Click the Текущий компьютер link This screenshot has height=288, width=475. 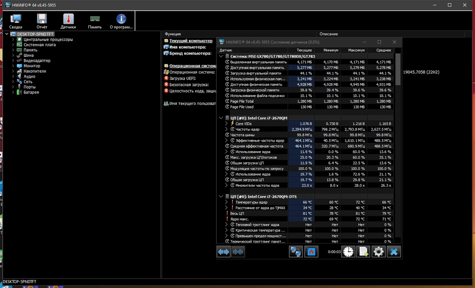tap(191, 41)
